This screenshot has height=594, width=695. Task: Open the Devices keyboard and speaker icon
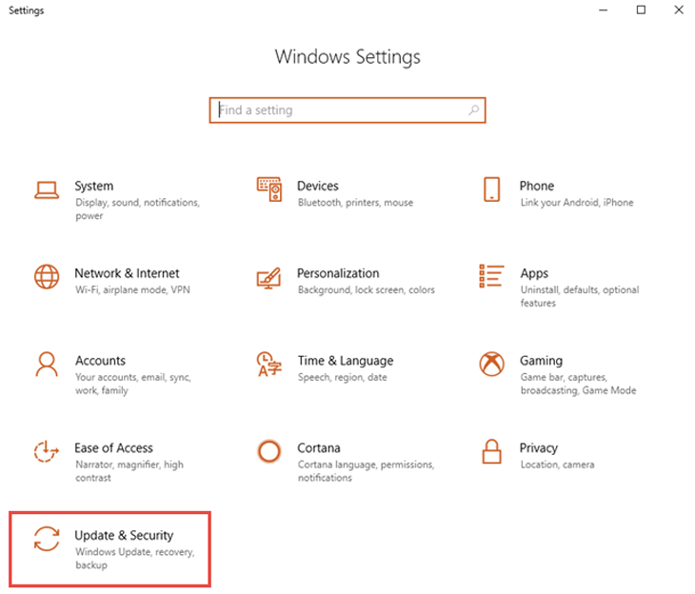coord(269,189)
